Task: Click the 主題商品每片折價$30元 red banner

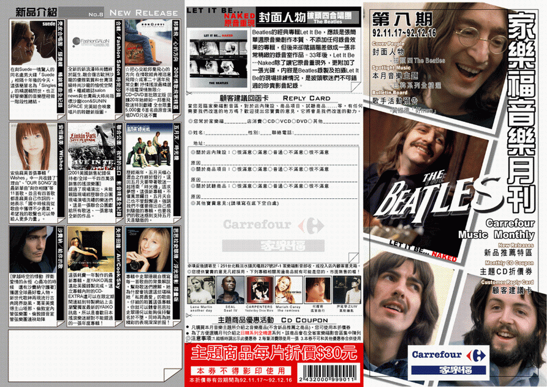Action: pyautogui.click(x=274, y=353)
